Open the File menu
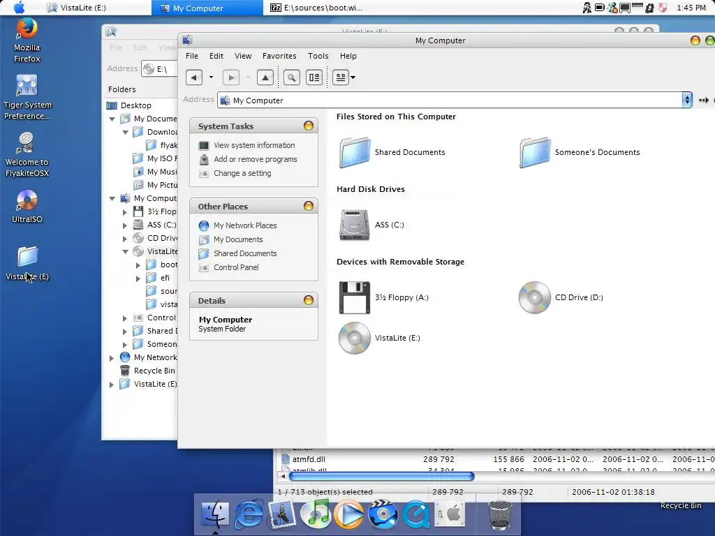715x536 pixels. (x=192, y=56)
